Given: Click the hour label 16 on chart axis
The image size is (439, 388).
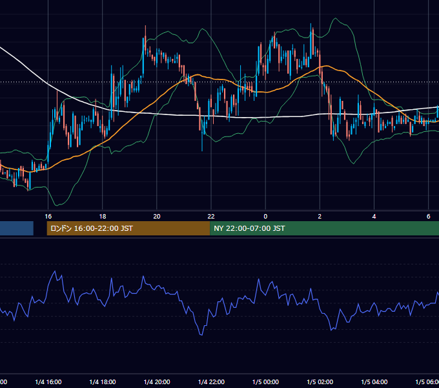Looking at the screenshot, I should point(48,216).
